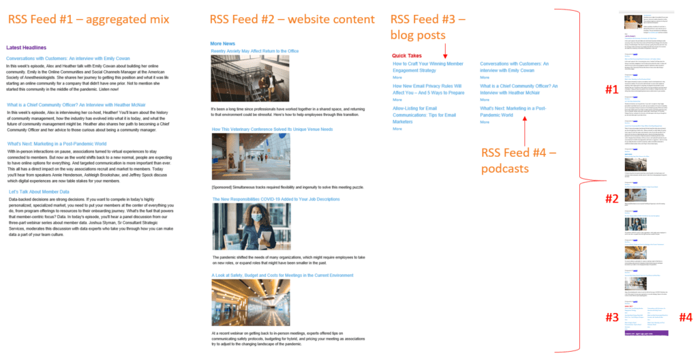Click More under Member Engagement Strategy post
The height and width of the screenshot is (360, 698).
[397, 78]
